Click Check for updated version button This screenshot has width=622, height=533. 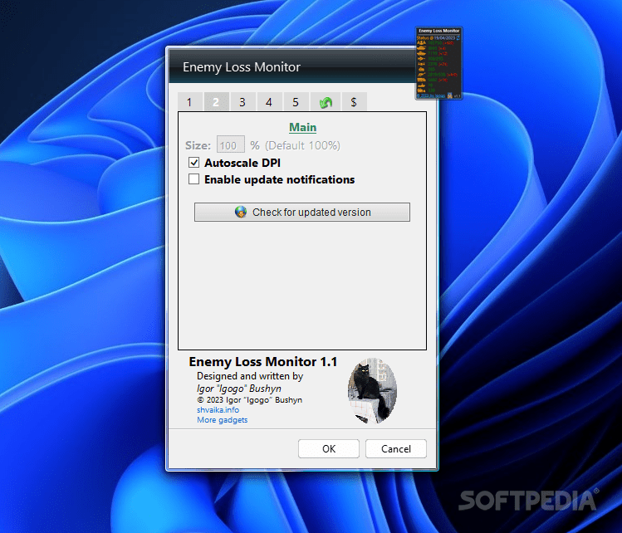[302, 213]
